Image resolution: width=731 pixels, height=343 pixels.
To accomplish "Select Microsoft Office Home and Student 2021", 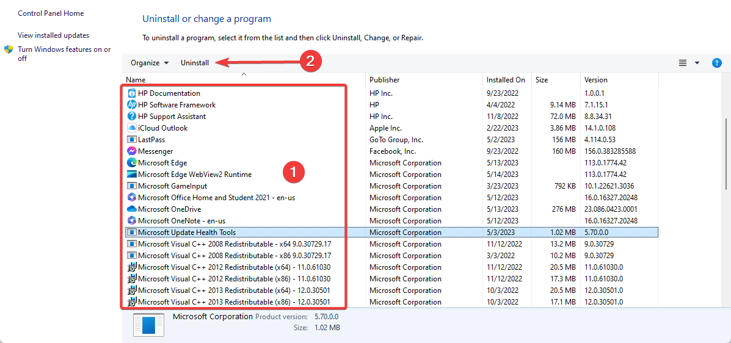I will click(x=391, y=198).
